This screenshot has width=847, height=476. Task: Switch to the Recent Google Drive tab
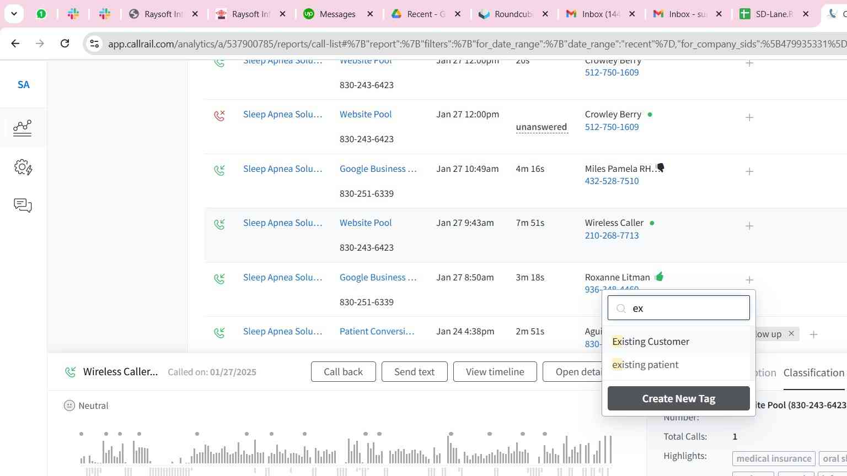point(426,14)
